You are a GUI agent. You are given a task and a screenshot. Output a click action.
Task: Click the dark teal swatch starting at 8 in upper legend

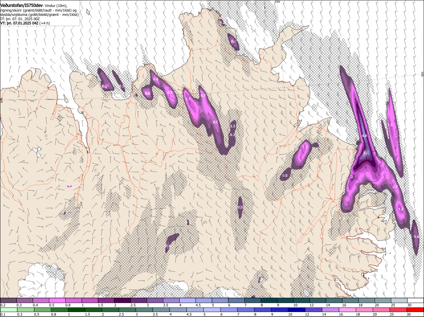[269, 300]
